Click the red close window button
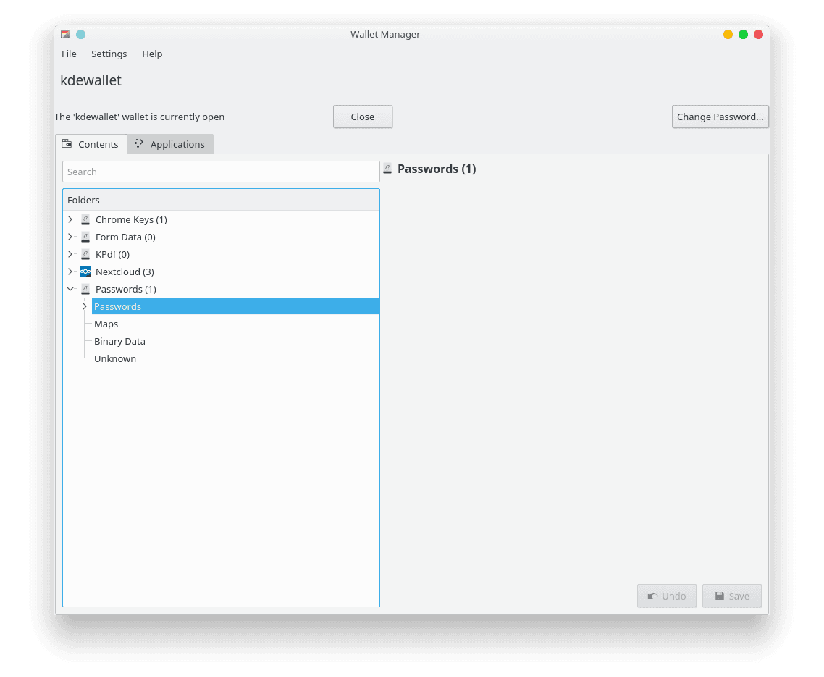Screen dimensions: 824x677 coord(758,34)
